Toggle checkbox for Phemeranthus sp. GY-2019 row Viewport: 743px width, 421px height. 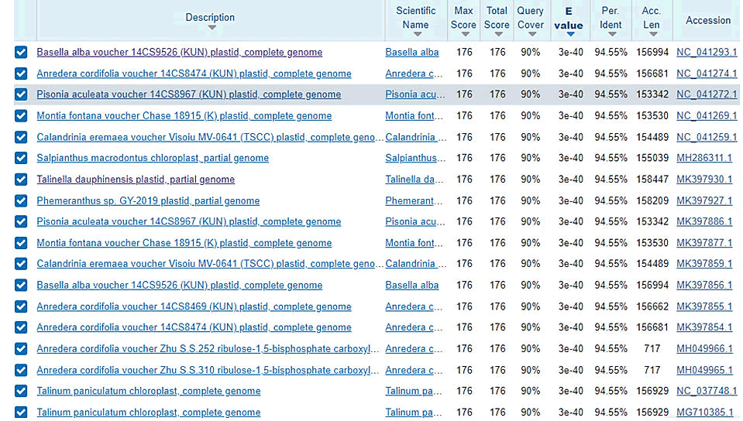point(21,200)
